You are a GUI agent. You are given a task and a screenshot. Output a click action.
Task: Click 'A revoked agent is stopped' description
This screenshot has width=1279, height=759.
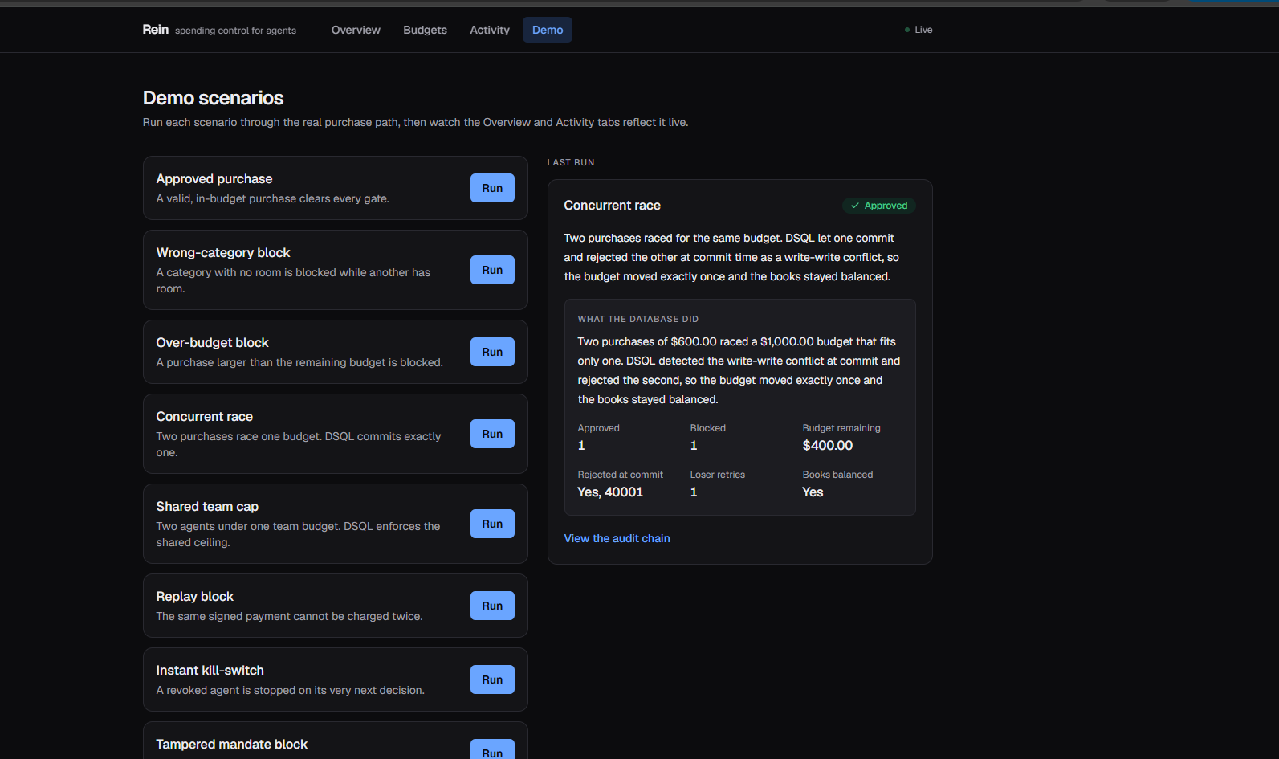(x=291, y=690)
